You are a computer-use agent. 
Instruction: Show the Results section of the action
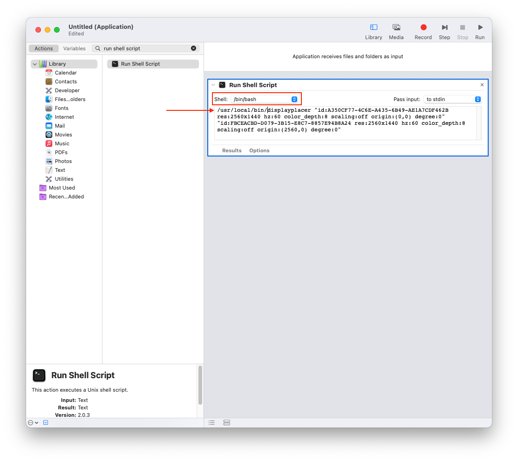[x=232, y=150]
